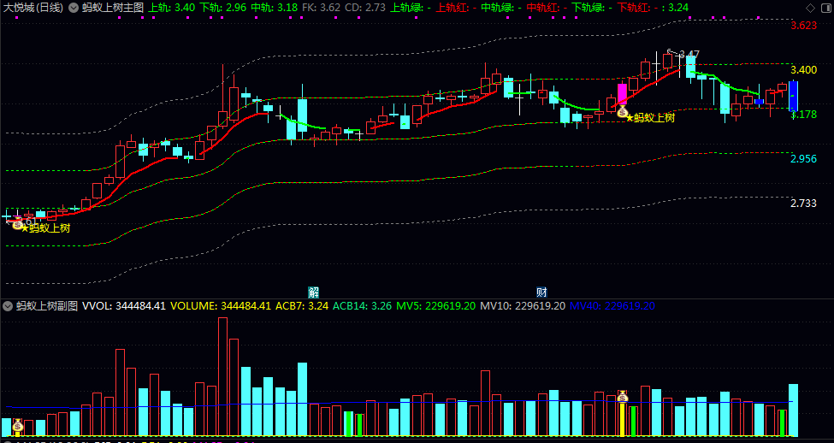Viewport: 834px width, 443px height.
Task: Click the diamond icon at chart top-right
Action: tap(811, 8)
